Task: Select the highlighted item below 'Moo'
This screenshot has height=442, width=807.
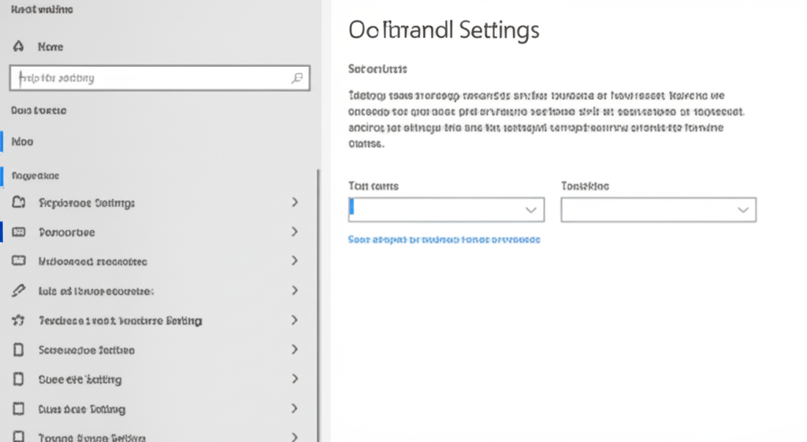Action: (35, 175)
